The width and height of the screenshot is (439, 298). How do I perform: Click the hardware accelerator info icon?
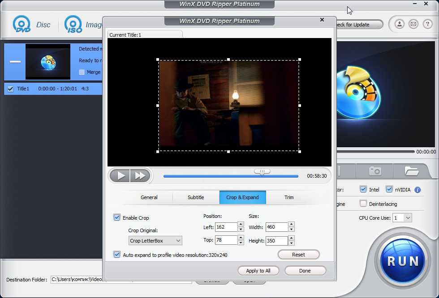pos(417,190)
